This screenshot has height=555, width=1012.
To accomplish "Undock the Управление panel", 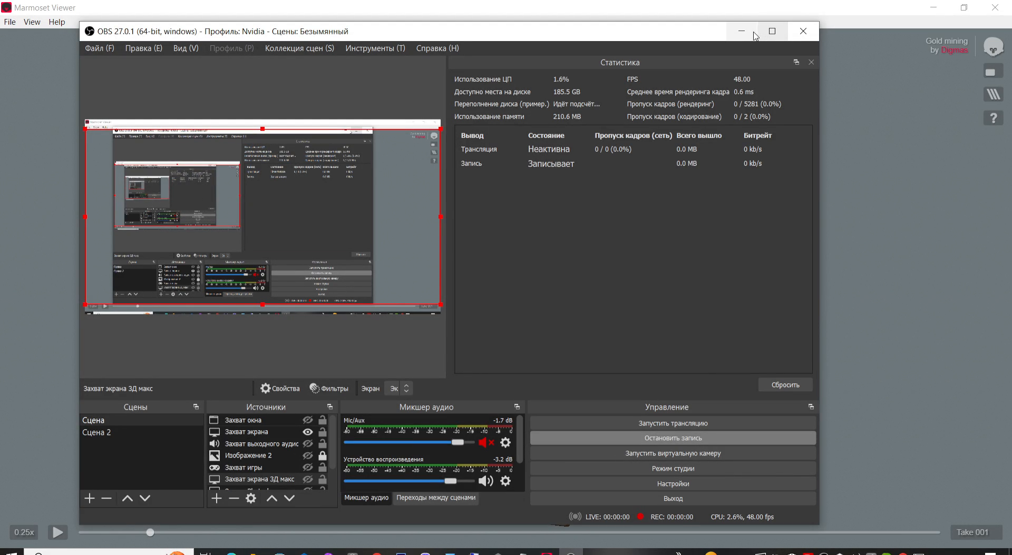I will click(811, 407).
